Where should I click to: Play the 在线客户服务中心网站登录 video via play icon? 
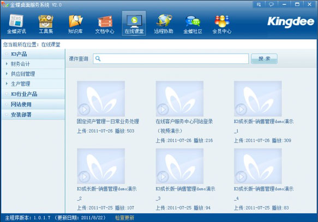[163, 109]
